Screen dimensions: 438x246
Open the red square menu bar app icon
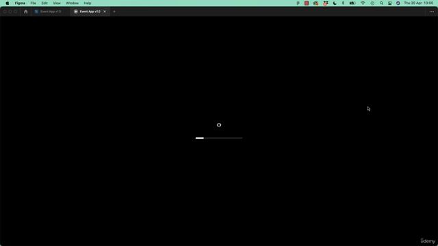click(307, 3)
